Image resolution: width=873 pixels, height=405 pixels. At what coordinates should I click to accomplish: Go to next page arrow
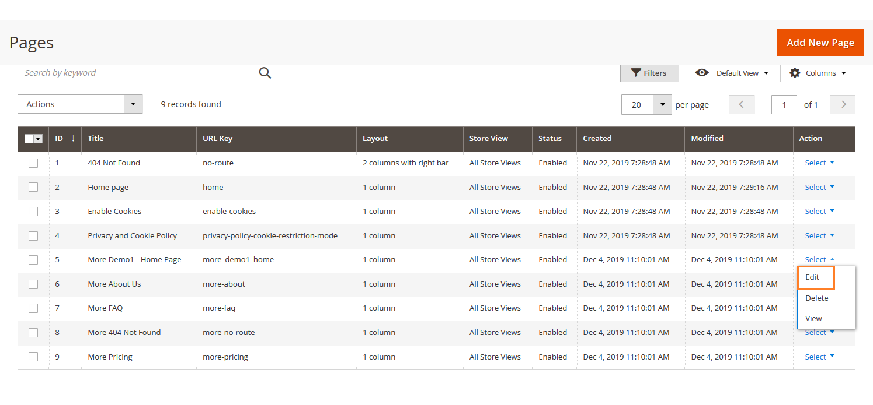click(843, 104)
